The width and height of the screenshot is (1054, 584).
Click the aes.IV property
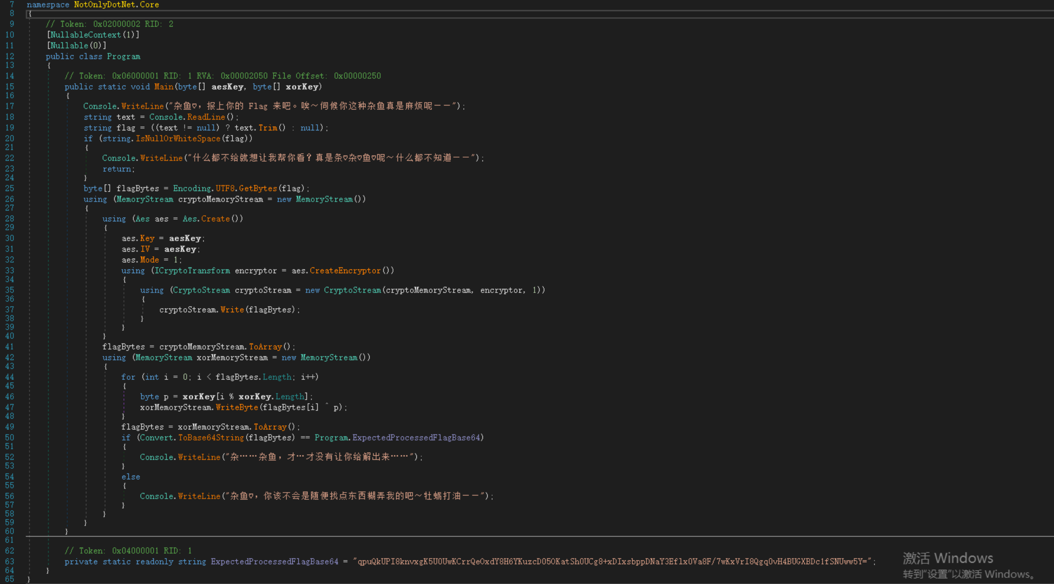(x=145, y=249)
